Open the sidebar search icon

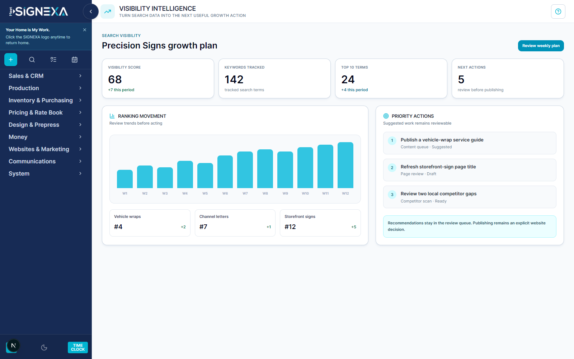[x=32, y=60]
